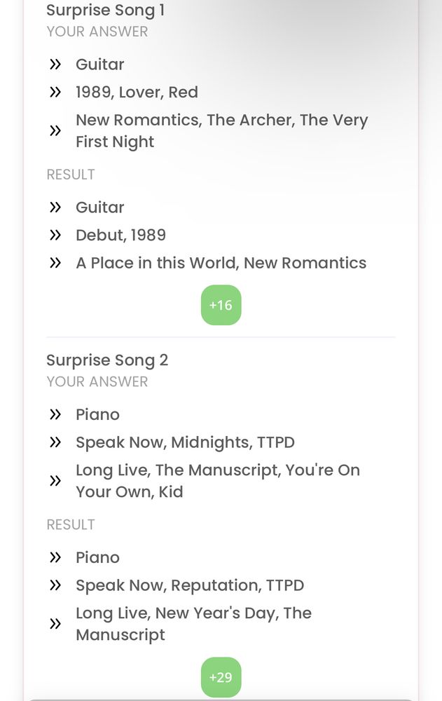Viewport: 442px width, 701px height.
Task: Click chevron icon beside 1989, Lover, Red
Action: click(55, 92)
